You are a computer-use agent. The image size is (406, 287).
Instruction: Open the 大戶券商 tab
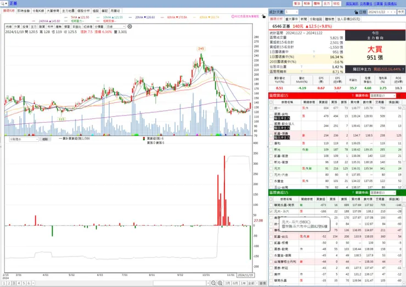coord(53,11)
